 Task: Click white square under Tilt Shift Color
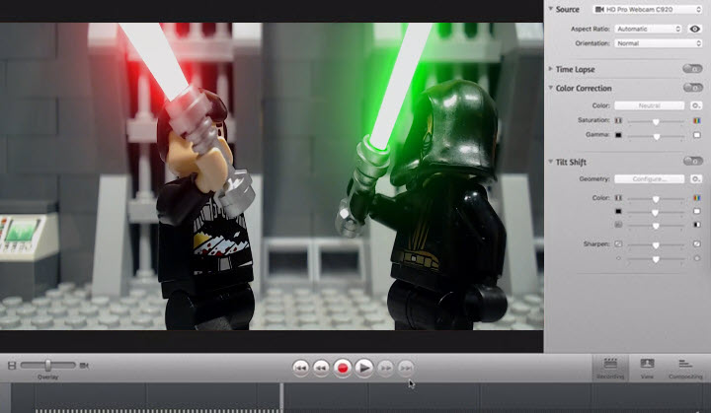point(697,211)
